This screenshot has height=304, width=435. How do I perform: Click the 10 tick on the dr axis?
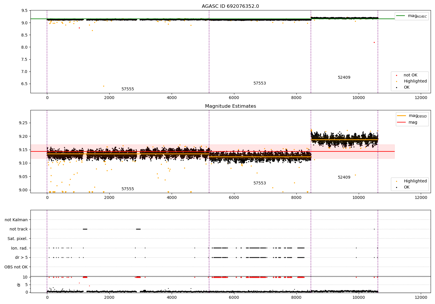click(25, 277)
